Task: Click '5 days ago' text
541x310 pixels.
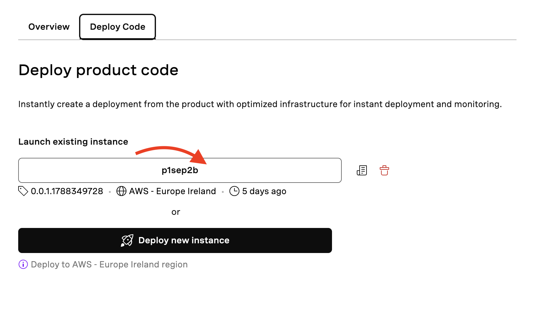Action: (x=264, y=191)
